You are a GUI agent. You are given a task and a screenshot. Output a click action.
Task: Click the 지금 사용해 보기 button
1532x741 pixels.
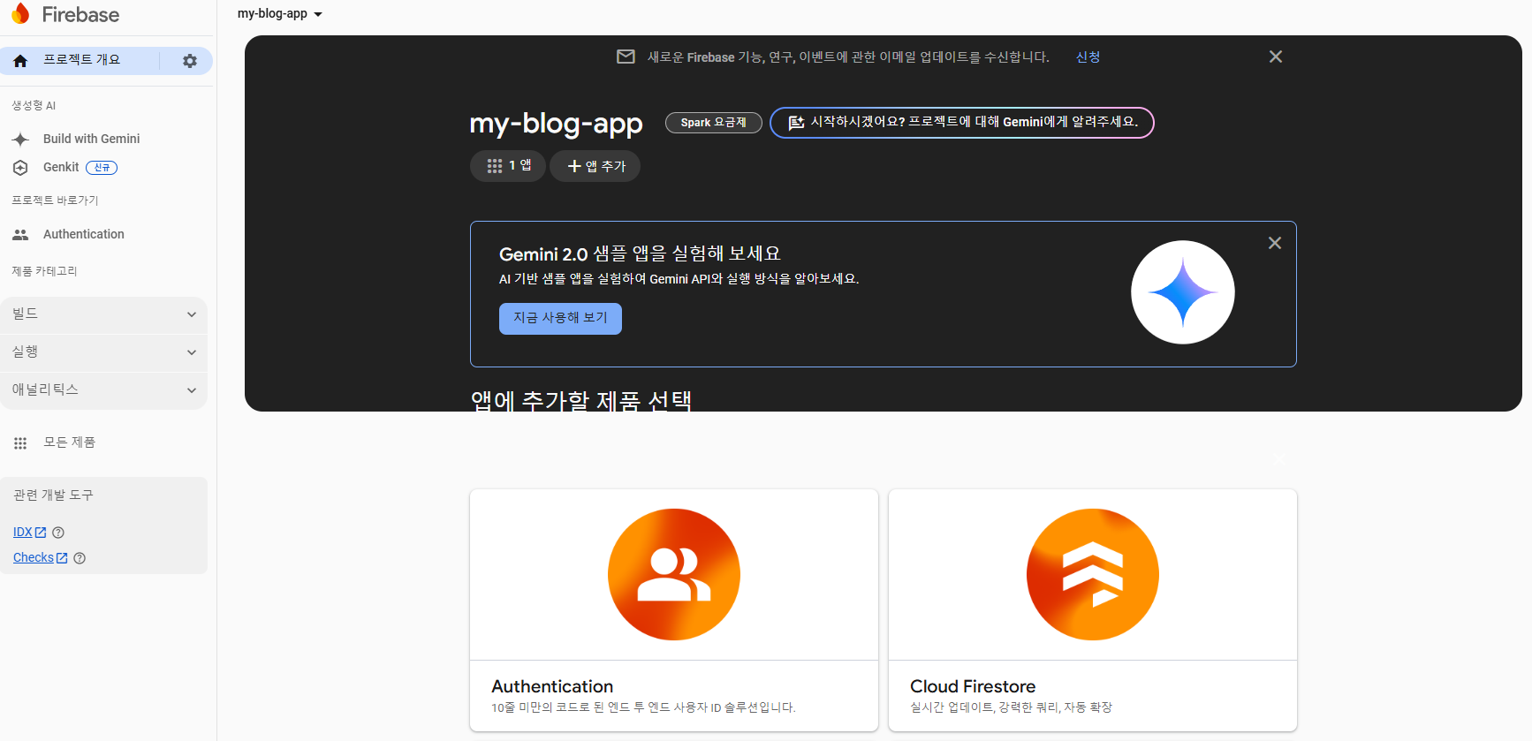[560, 319]
